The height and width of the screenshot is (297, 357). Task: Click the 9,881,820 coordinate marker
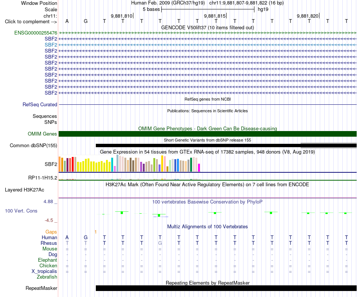[308, 16]
